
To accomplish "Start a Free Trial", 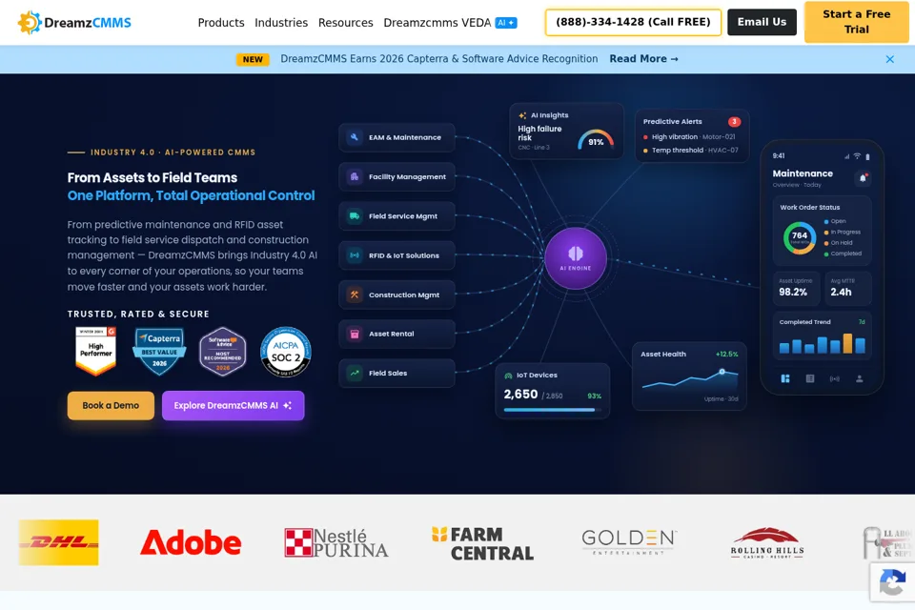I will [x=856, y=22].
